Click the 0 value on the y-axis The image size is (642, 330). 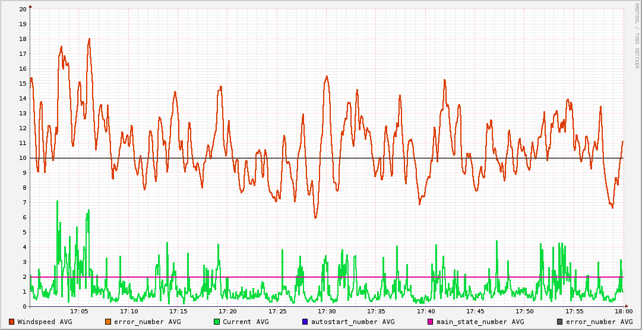pos(24,307)
